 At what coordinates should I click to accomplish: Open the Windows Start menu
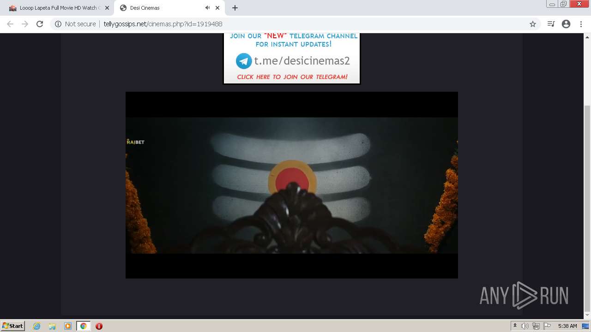point(13,326)
